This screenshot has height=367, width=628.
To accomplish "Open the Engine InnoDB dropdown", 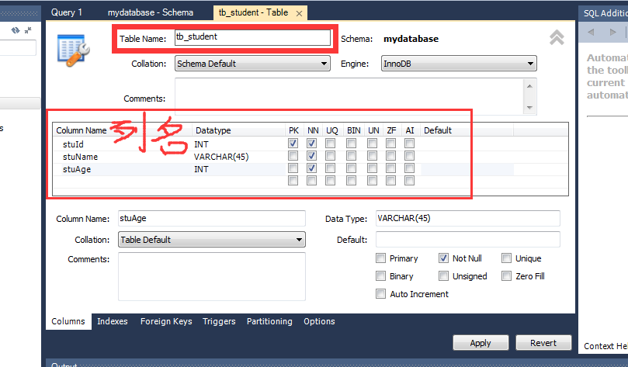I will coord(459,64).
